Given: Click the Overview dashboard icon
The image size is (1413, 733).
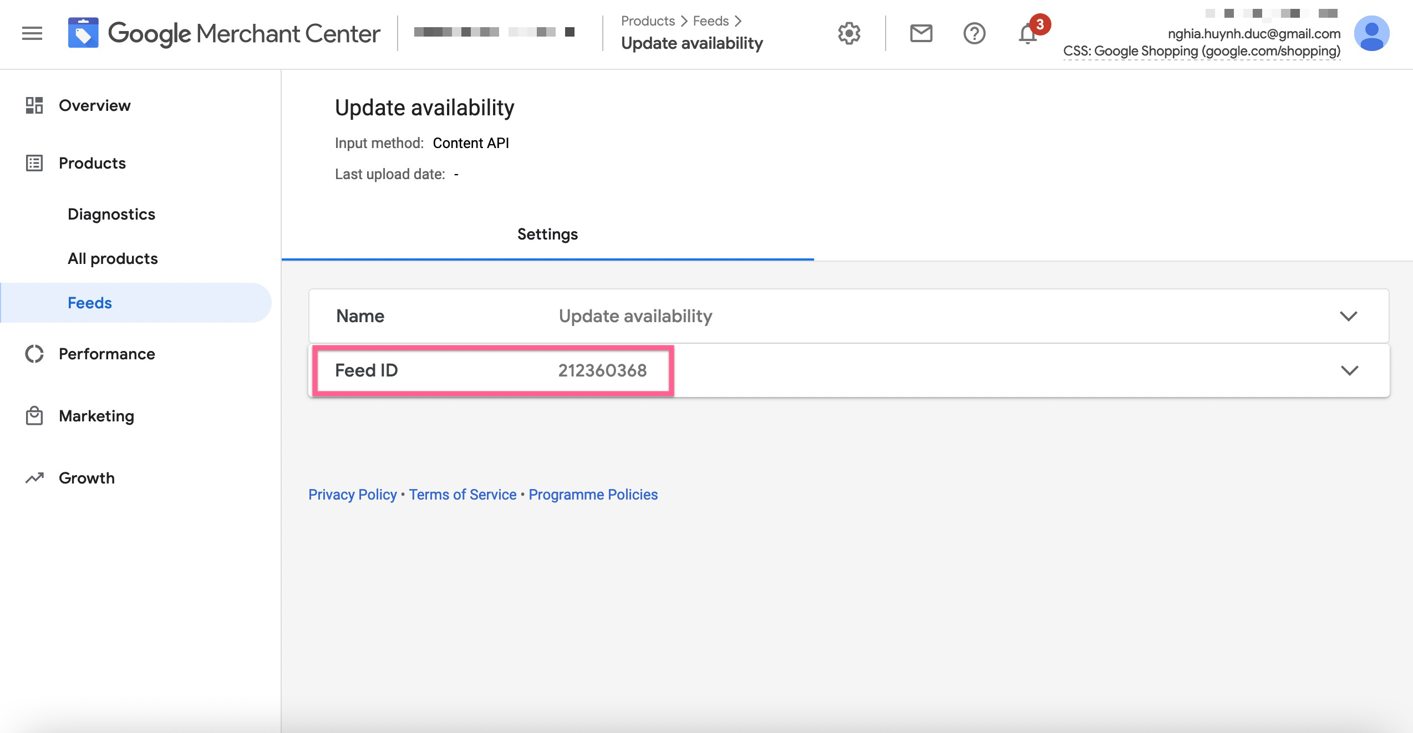Looking at the screenshot, I should point(34,105).
